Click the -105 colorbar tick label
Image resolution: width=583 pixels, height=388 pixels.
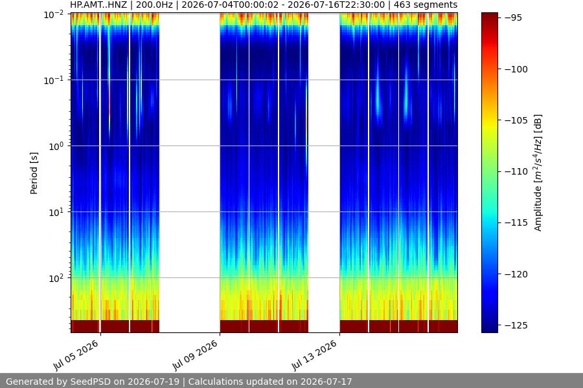point(516,120)
